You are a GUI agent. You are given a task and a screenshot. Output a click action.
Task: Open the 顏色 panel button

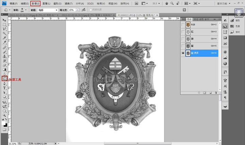click(x=235, y=20)
